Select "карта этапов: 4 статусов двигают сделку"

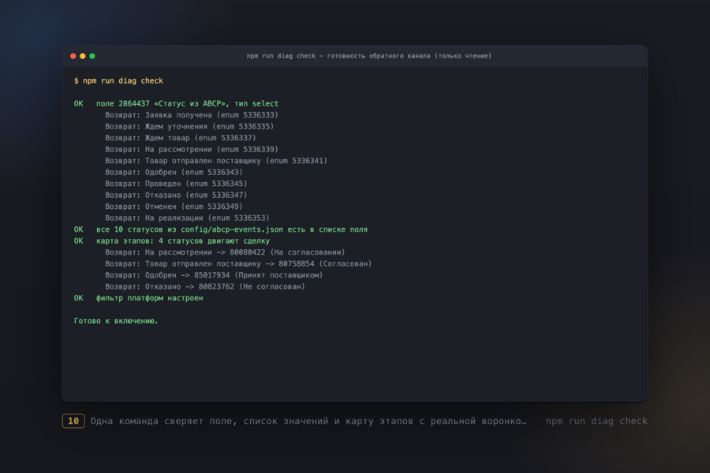[183, 240]
